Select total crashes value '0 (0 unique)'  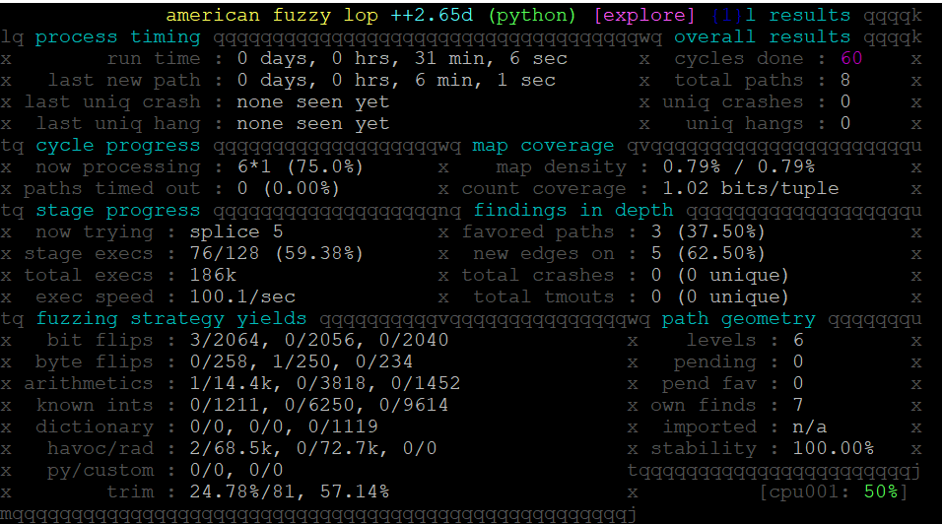click(719, 275)
